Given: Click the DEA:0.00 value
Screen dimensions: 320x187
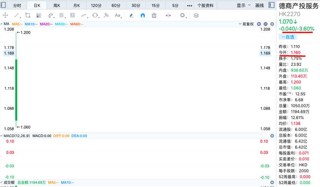Looking at the screenshot, I should (79, 136).
